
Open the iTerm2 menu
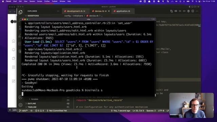point(8,1)
